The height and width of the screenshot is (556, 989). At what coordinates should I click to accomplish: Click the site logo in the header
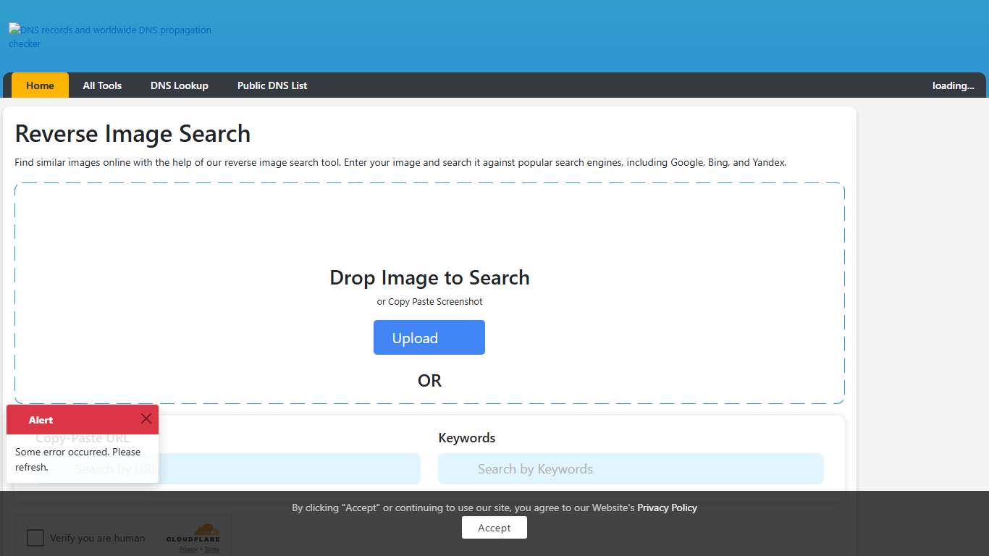[x=109, y=36]
